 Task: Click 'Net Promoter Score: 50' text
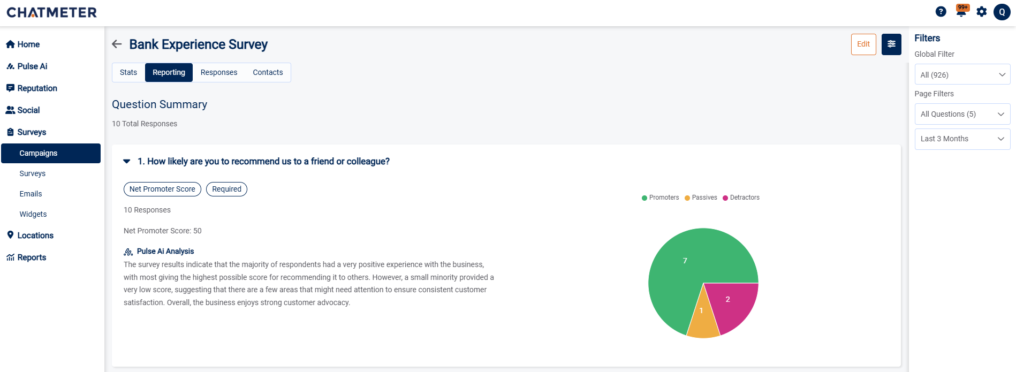click(x=163, y=231)
